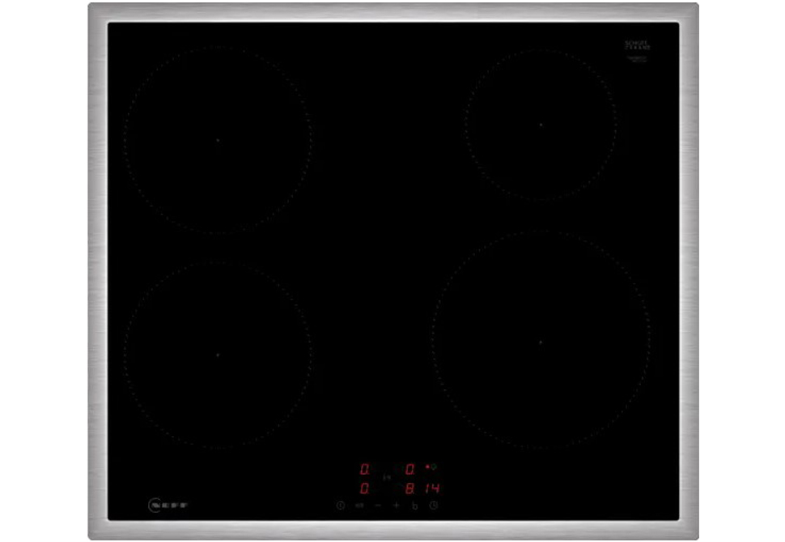Select the rear left zone display '0'
The height and width of the screenshot is (542, 785).
pos(365,469)
